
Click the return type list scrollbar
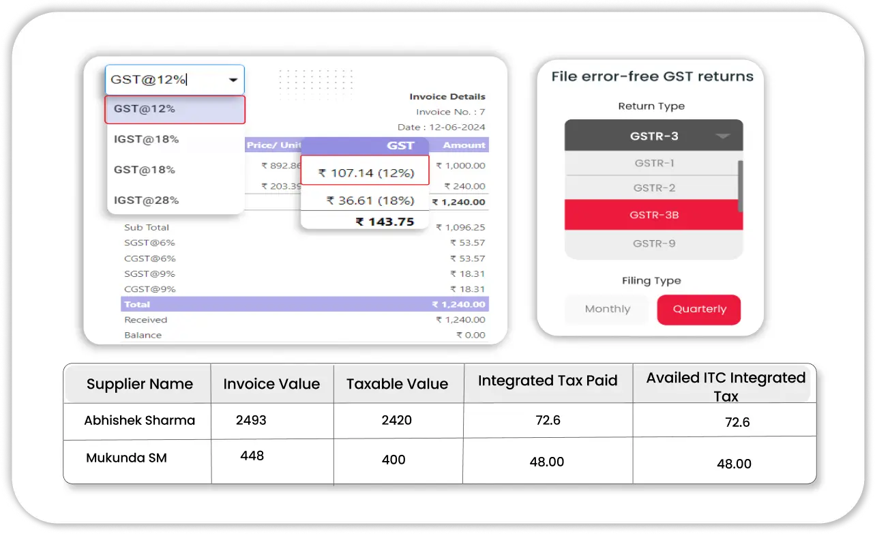coord(741,186)
